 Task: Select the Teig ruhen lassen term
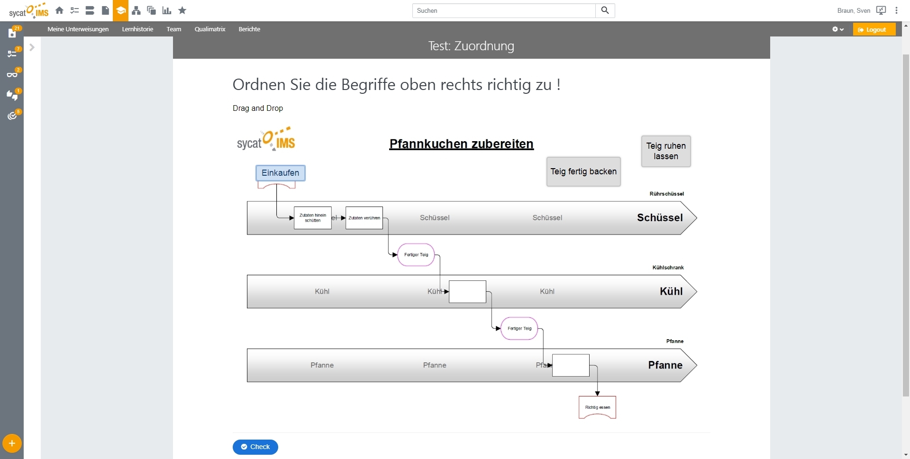tap(666, 151)
